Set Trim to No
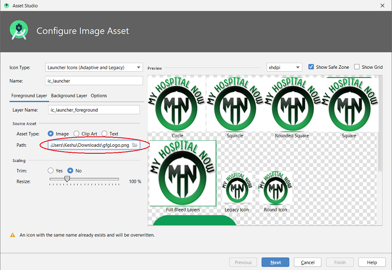 click(x=70, y=171)
